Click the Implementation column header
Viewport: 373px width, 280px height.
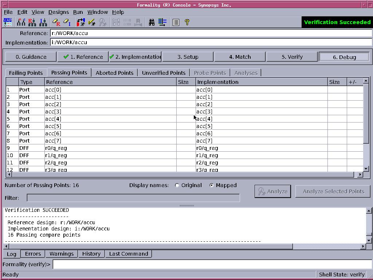click(x=262, y=82)
